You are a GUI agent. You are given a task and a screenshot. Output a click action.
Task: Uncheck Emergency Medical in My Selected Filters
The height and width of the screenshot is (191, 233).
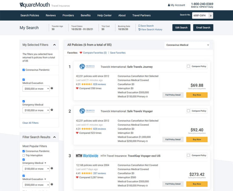24,101
